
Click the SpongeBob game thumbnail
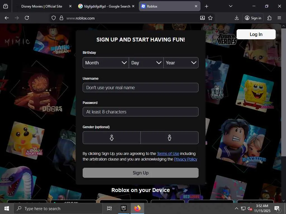pyautogui.click(x=255, y=93)
